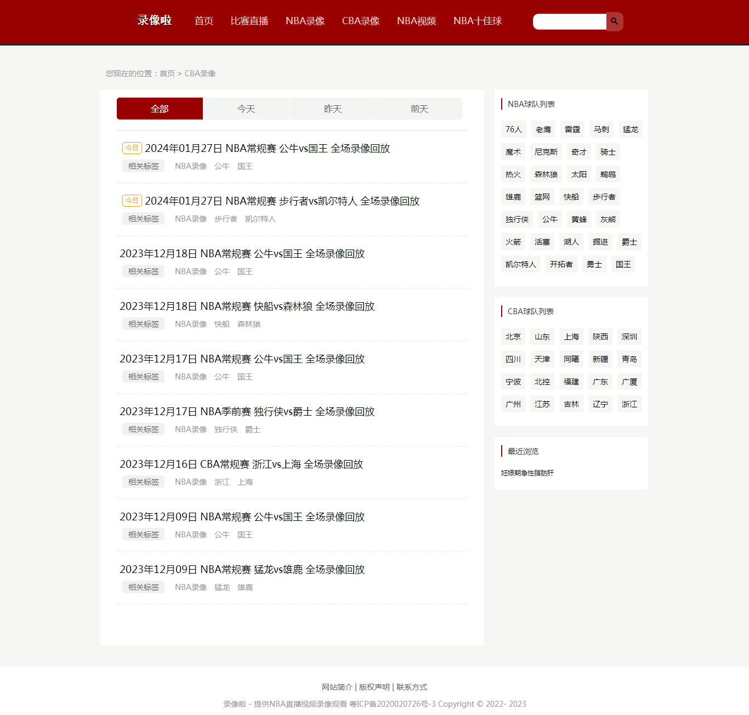Viewport: 749px width, 715px height.
Task: Select 湖人 in NBA team list
Action: point(571,242)
